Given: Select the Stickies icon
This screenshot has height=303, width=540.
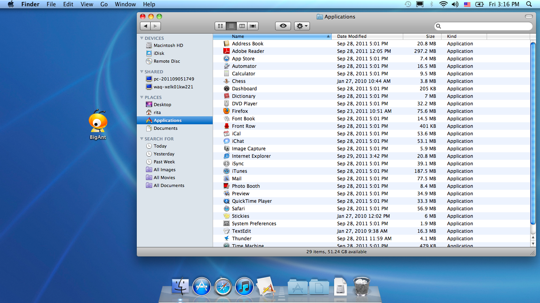Looking at the screenshot, I should pos(227,216).
